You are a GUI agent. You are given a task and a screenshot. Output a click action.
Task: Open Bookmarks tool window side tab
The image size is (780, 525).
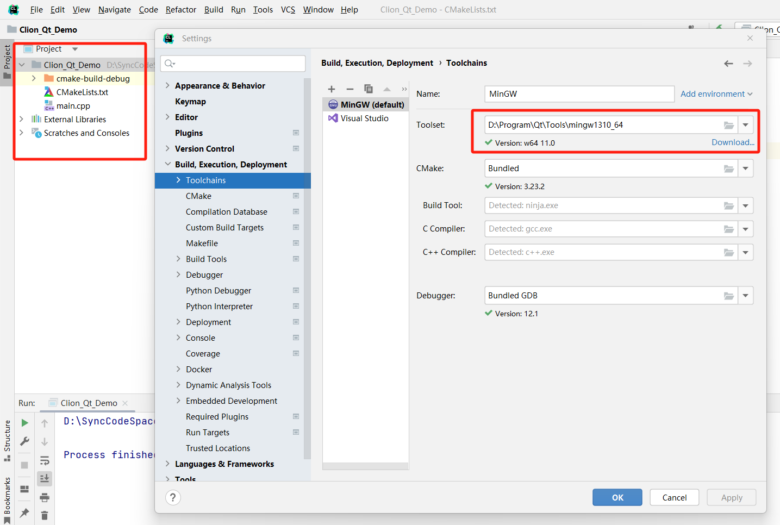pos(7,500)
